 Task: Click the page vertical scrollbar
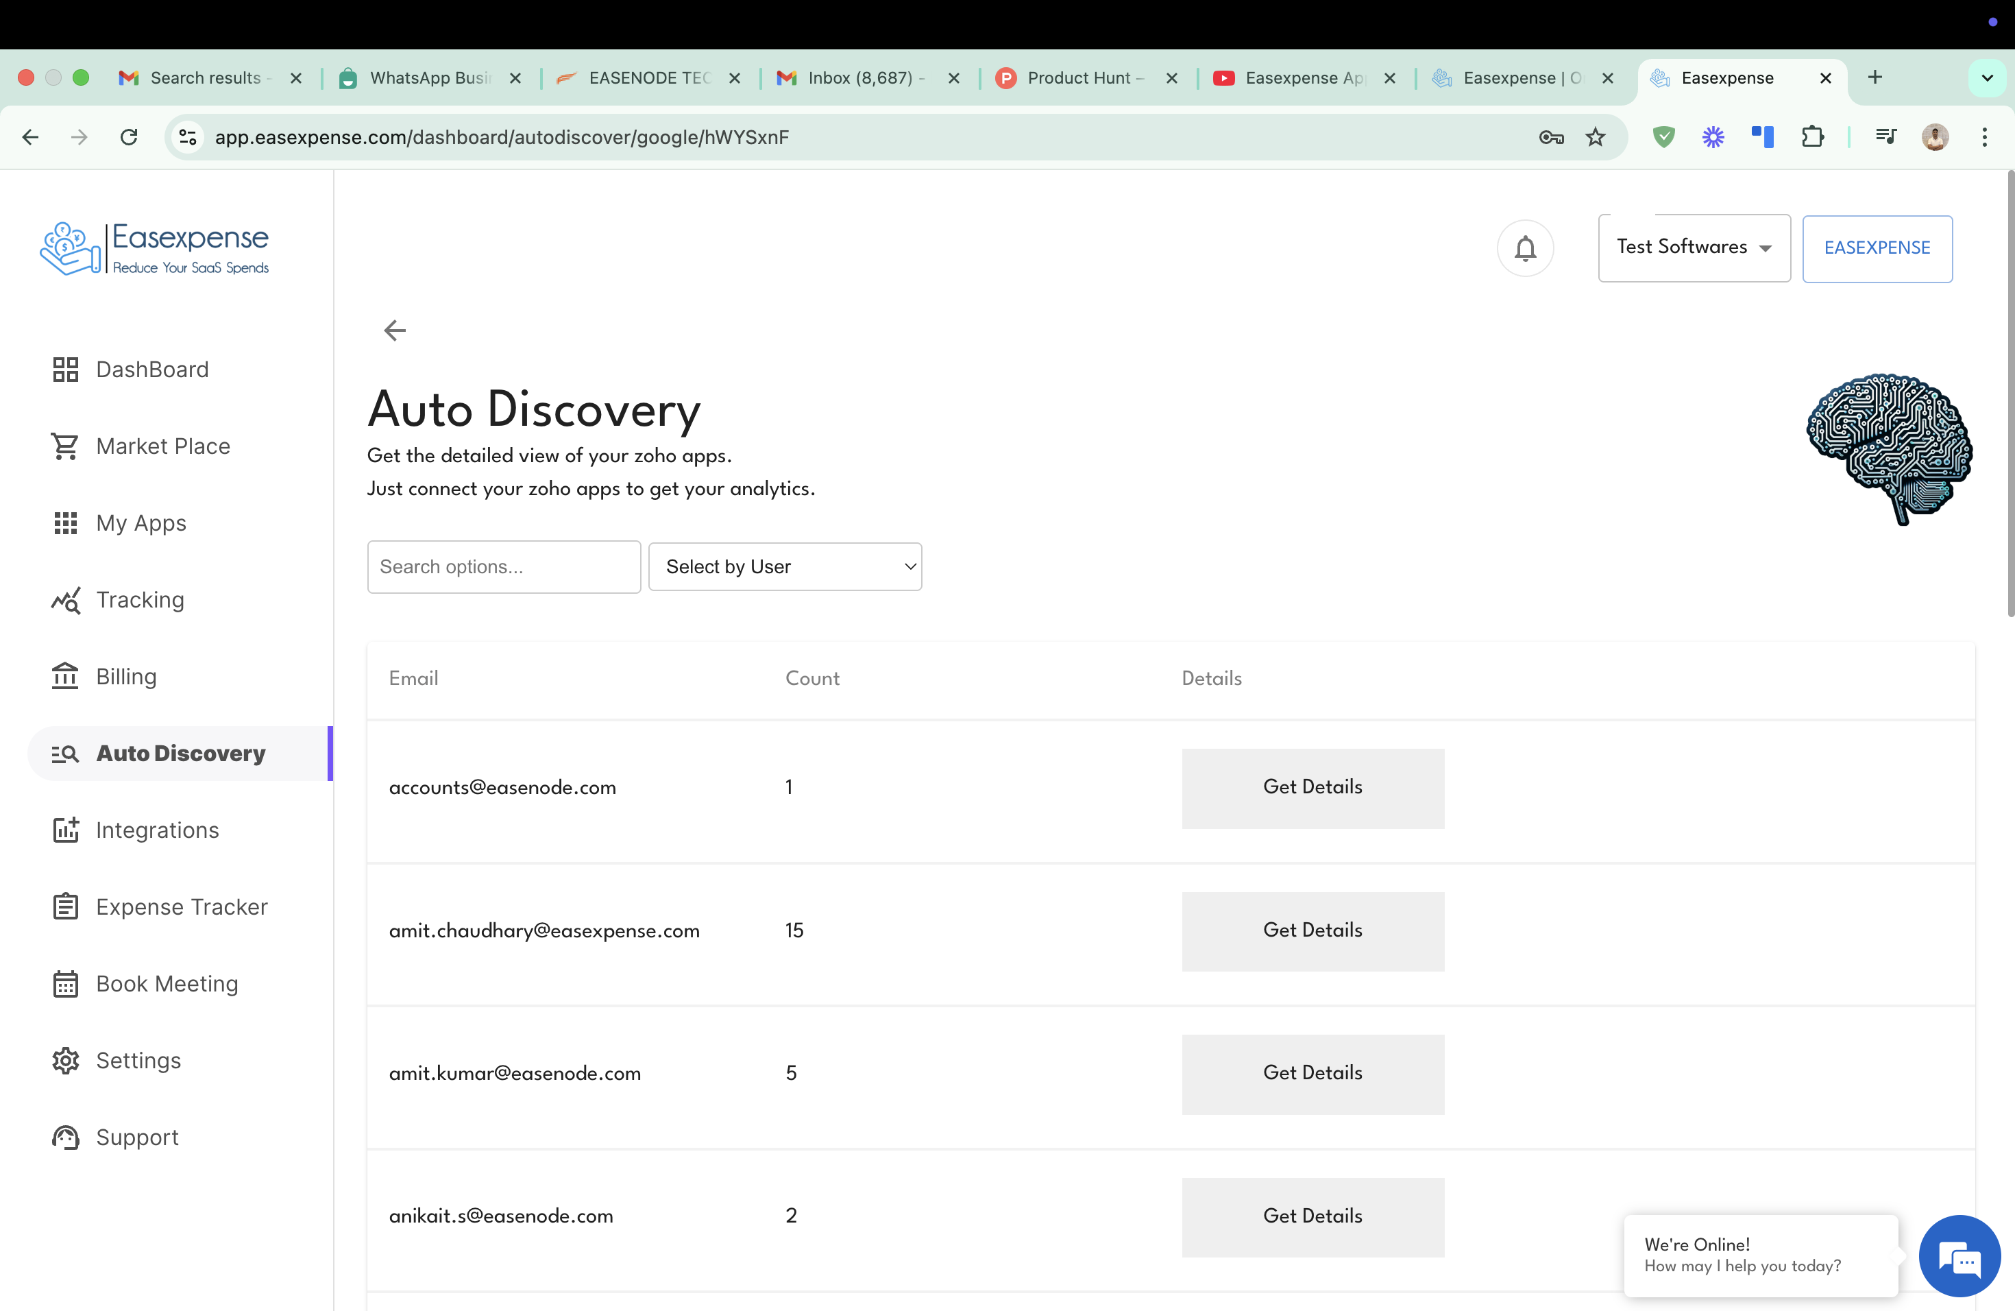click(x=2010, y=394)
